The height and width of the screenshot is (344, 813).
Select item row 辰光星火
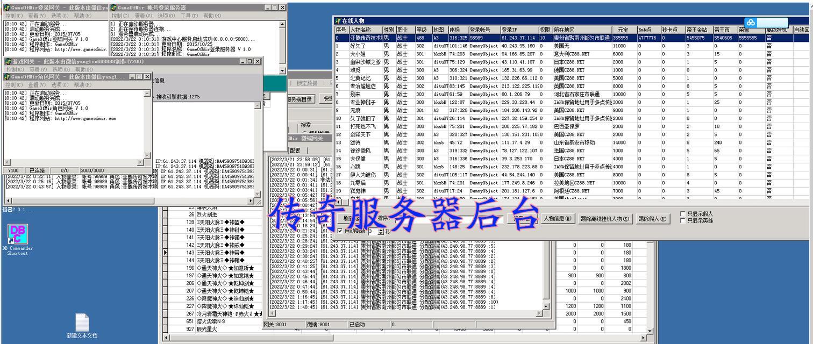(x=215, y=329)
